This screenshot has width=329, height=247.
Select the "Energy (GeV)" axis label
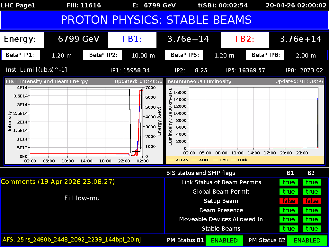tap(159, 121)
